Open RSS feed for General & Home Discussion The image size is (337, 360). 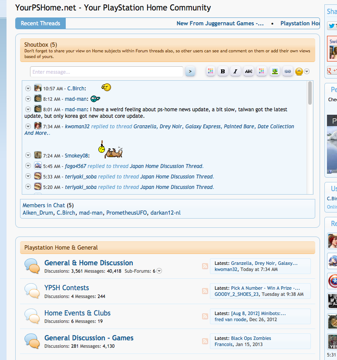205,266
